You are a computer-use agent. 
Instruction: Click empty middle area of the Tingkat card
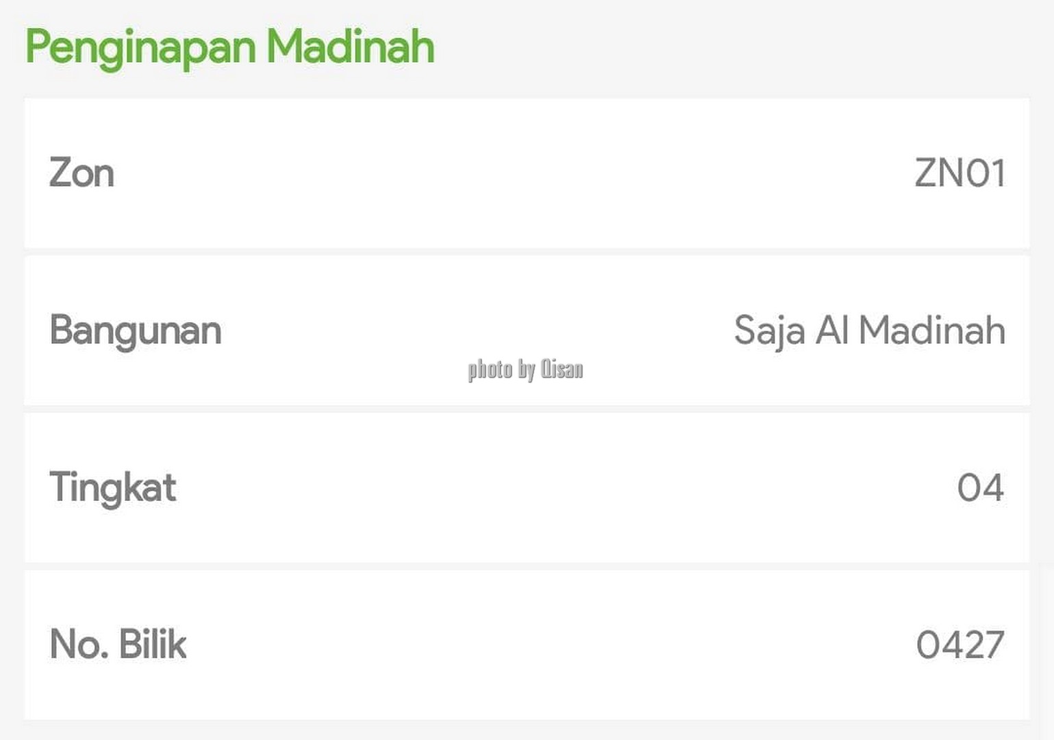527,488
